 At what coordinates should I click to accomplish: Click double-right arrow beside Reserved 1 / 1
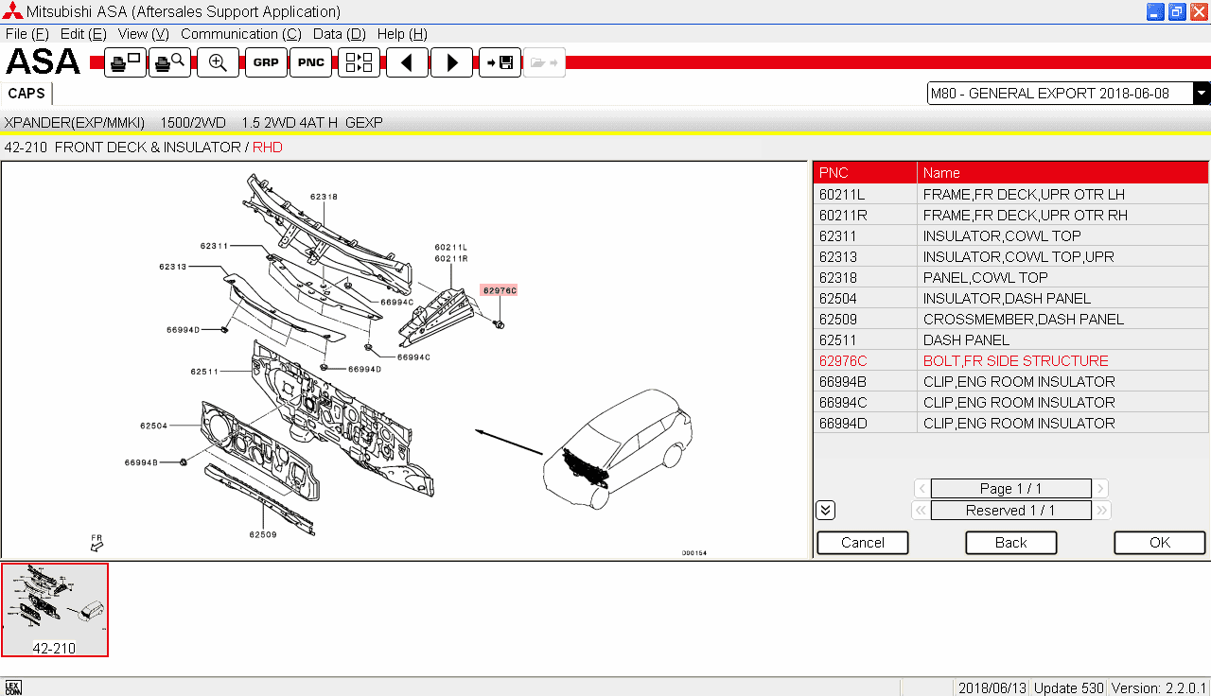pyautogui.click(x=1101, y=511)
